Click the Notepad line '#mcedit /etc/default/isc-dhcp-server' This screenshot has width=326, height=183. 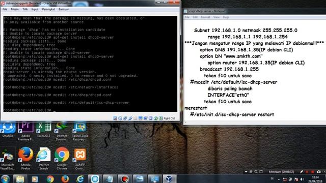click(x=234, y=82)
